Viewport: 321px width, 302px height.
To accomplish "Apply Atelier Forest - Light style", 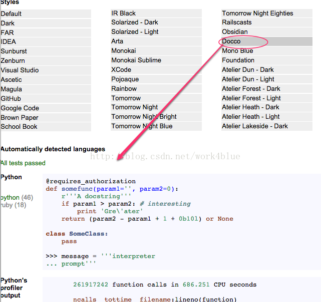I will coord(267,98).
